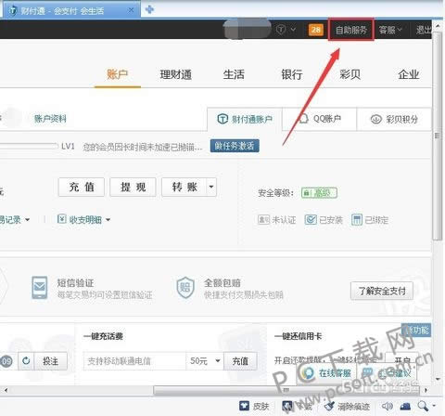
Task: Click the 了解安全支付 button
Action: (x=382, y=291)
